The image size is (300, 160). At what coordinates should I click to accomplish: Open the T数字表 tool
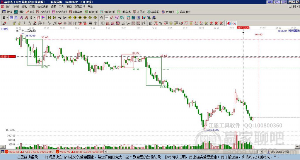click(x=124, y=12)
